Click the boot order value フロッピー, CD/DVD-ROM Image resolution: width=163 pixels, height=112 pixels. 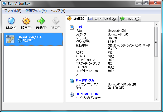tap(129, 47)
